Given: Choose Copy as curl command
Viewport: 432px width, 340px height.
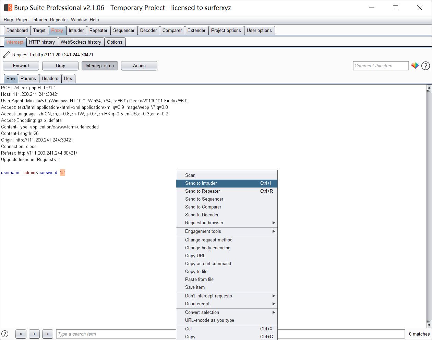Looking at the screenshot, I should click(226, 263).
